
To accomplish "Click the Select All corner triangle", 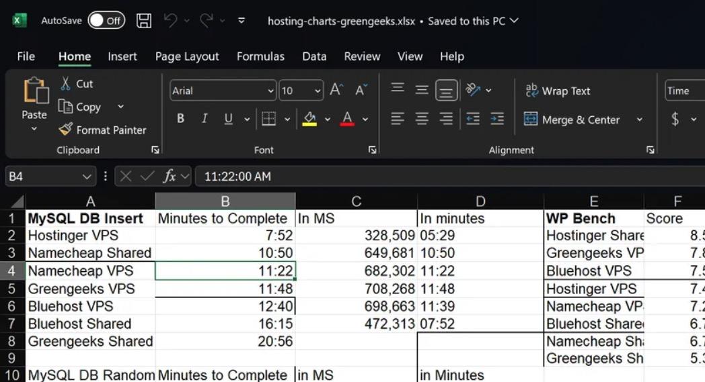I will tap(15, 201).
